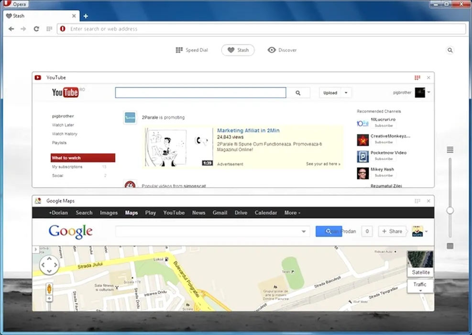Open the Opera main menu button
Image resolution: width=472 pixels, height=335 pixels.
[x=15, y=4]
